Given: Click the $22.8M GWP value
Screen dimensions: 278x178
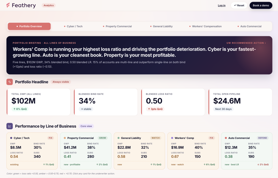Looking at the screenshot, I should click(124, 148).
